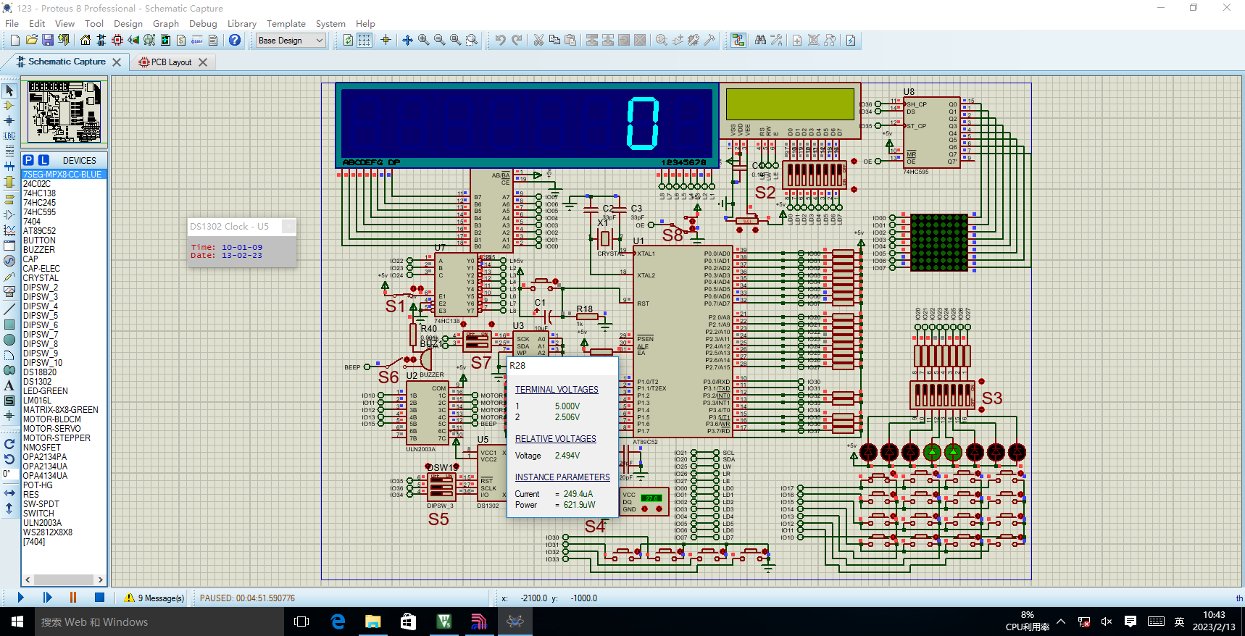1245x636 pixels.
Task: Open Microsoft Edge from the taskbar
Action: click(338, 622)
